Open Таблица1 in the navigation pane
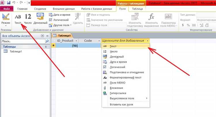 tap(16, 52)
